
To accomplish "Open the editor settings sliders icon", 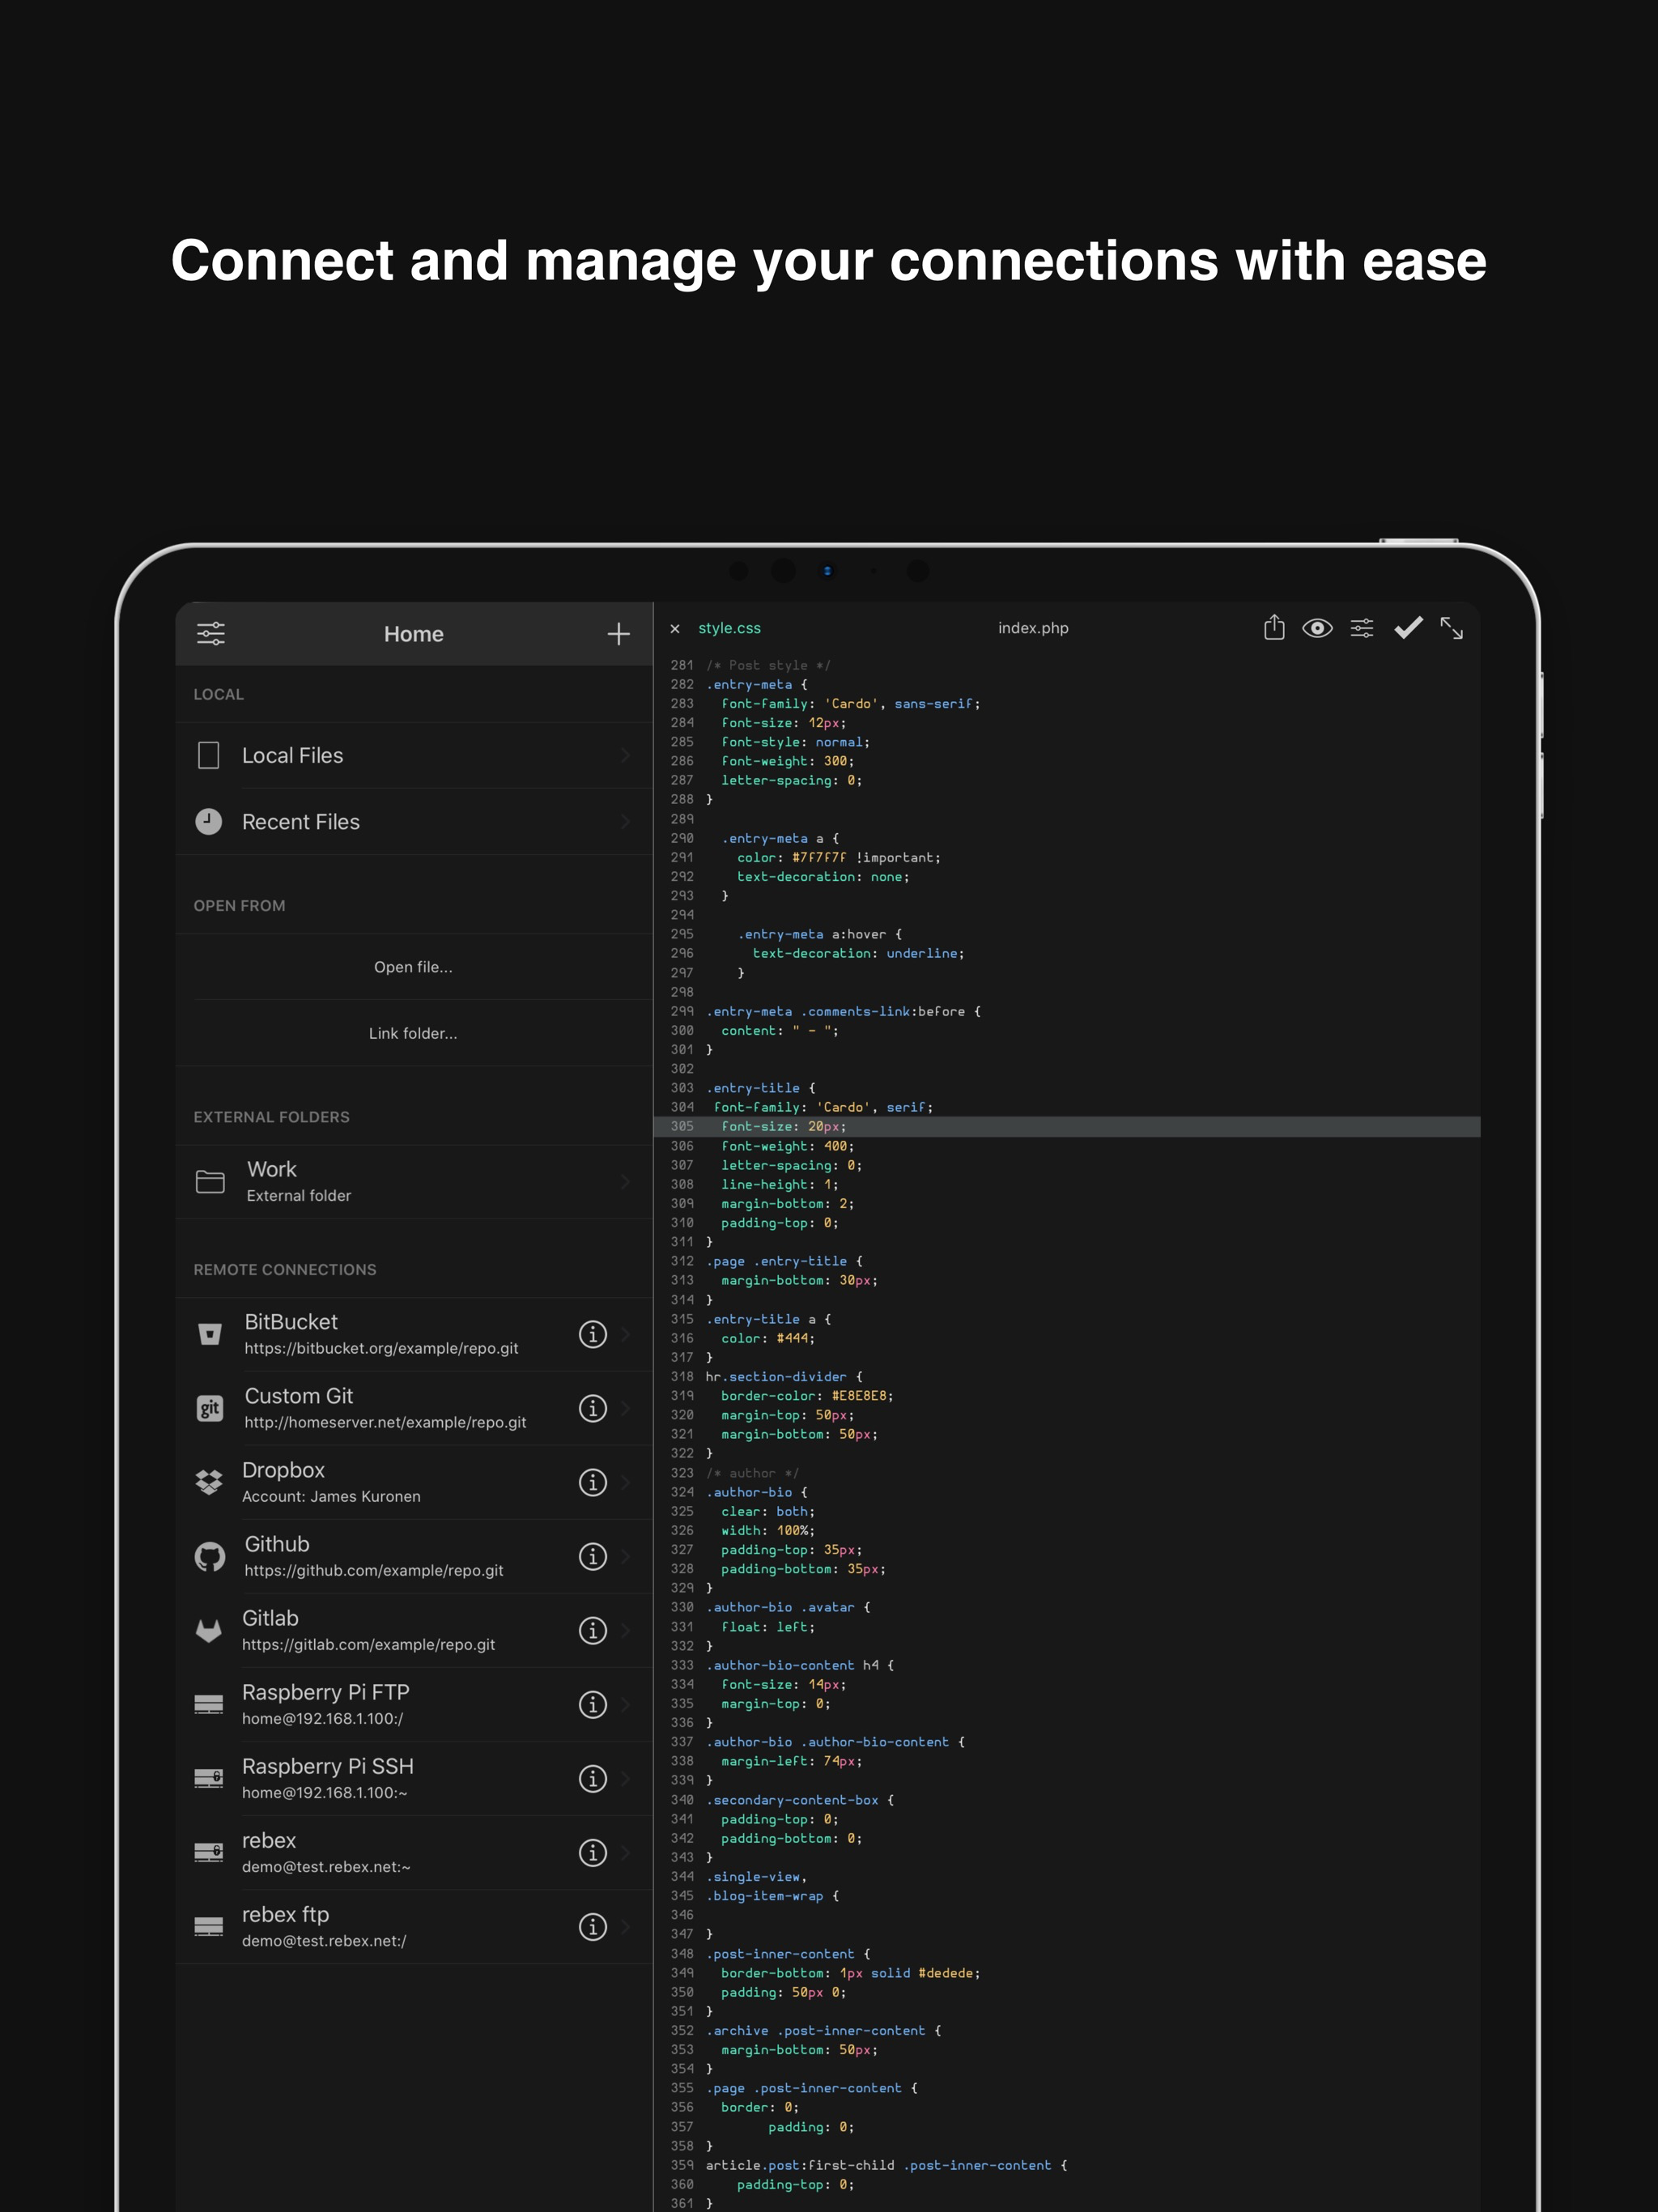I will [x=1361, y=628].
